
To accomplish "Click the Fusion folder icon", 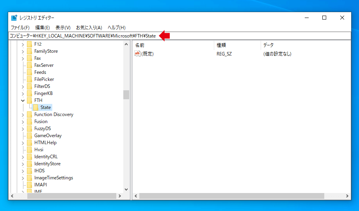I will [x=29, y=122].
